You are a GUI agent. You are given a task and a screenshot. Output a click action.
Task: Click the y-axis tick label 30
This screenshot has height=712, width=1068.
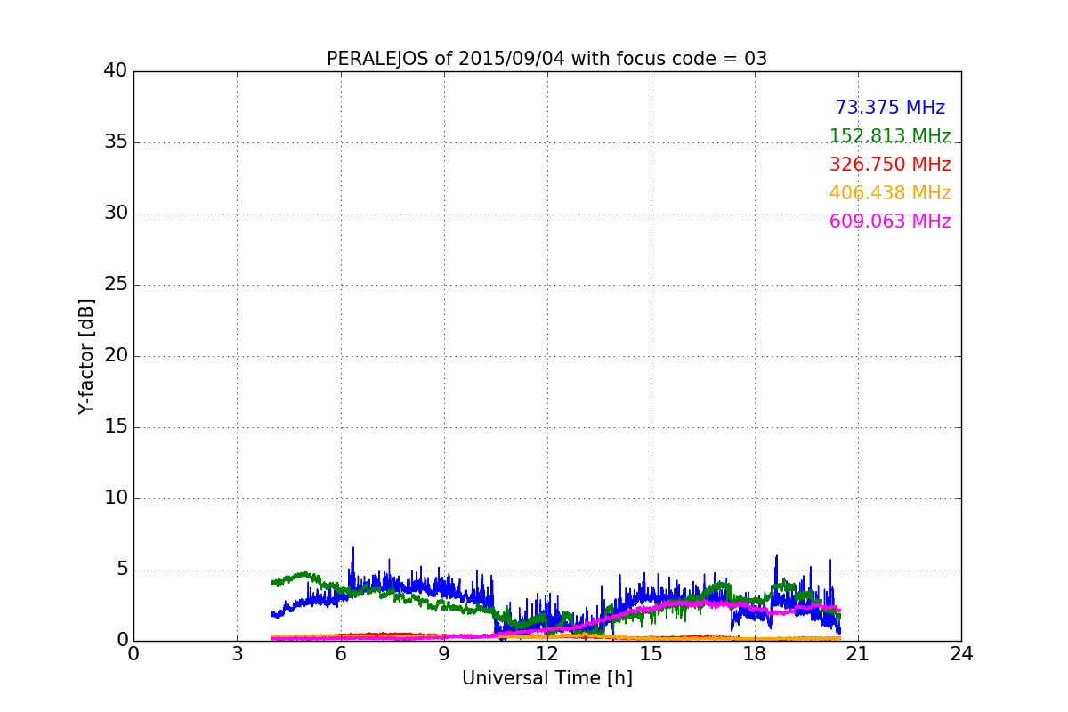116,214
